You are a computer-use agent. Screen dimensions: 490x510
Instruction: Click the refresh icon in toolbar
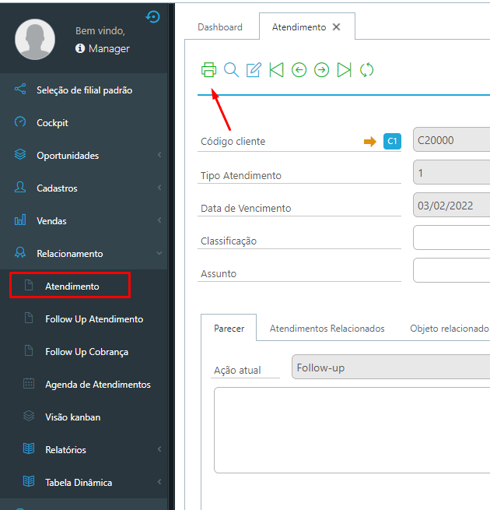(367, 70)
